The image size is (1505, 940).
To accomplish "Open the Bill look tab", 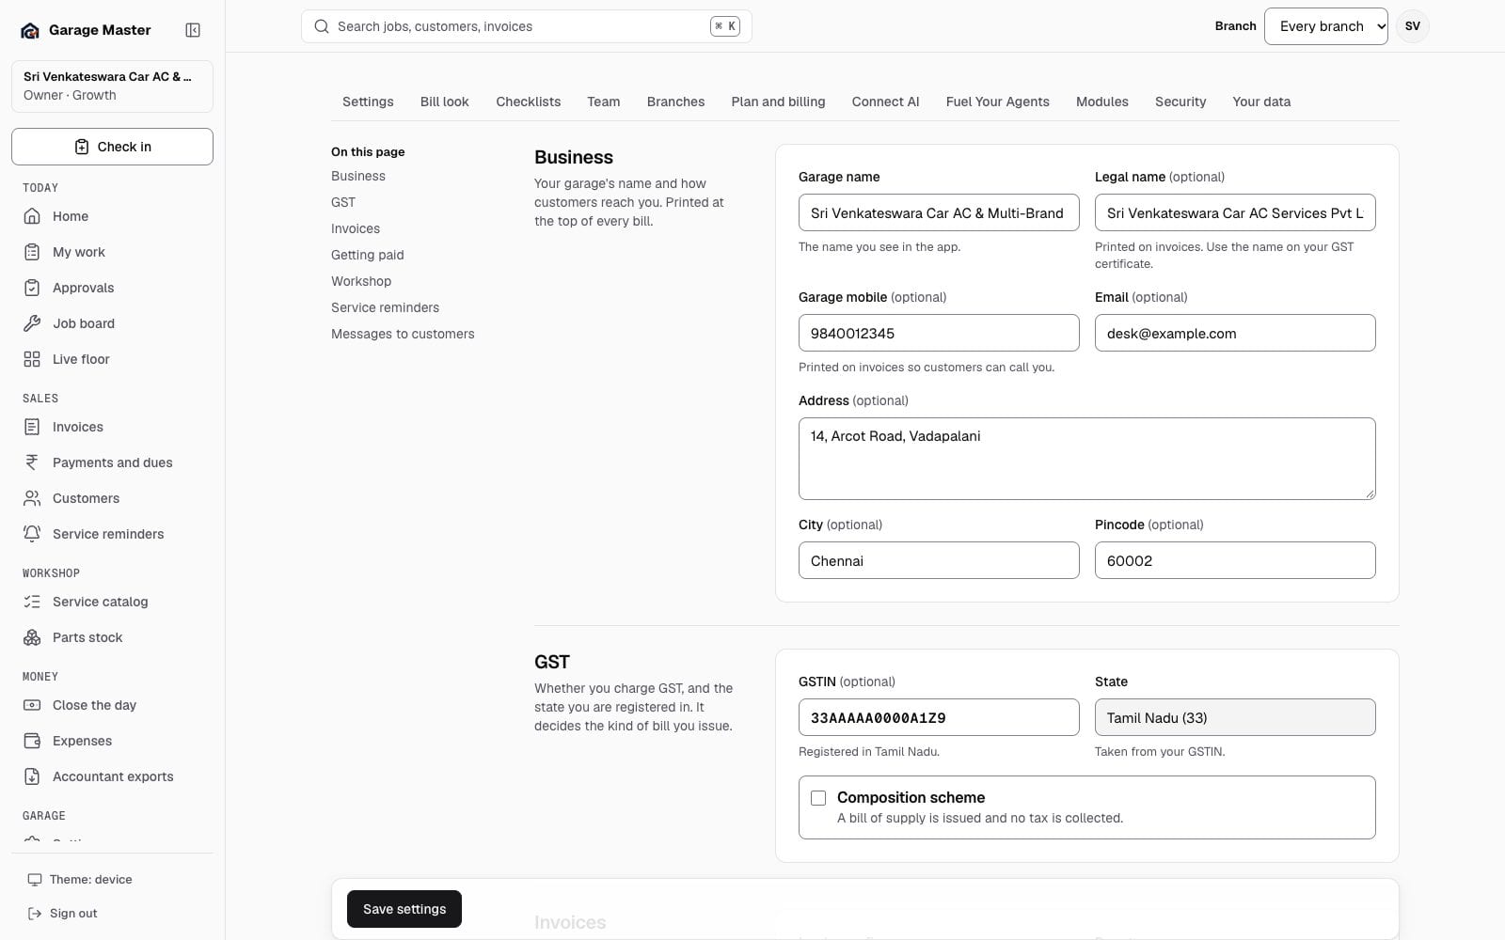I will pyautogui.click(x=445, y=102).
